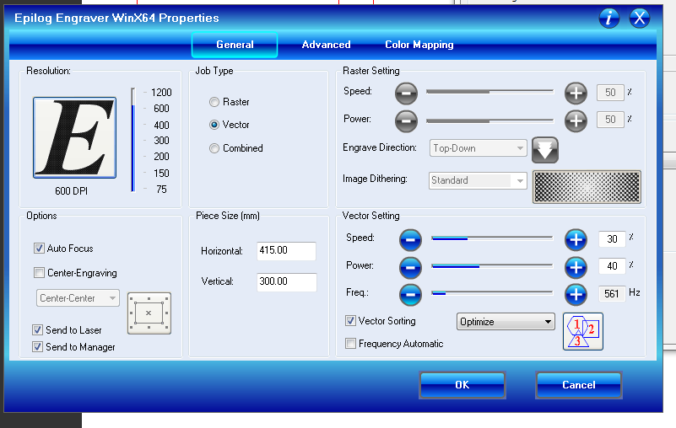Image resolution: width=676 pixels, height=428 pixels.
Task: Decrease Raster Power with the minus button
Action: pyautogui.click(x=406, y=121)
